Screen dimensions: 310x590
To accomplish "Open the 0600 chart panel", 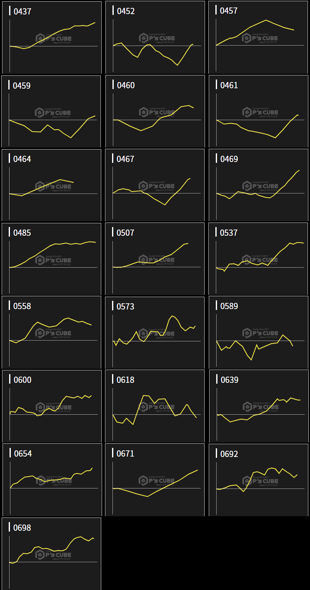I will 51,406.
